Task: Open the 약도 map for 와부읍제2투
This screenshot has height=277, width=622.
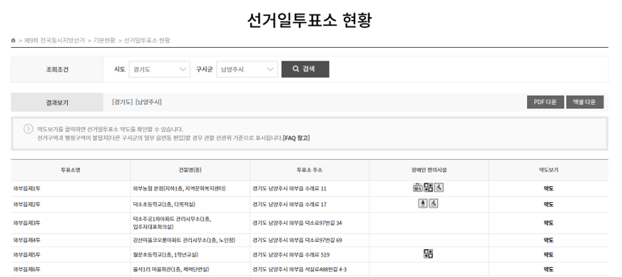Action: point(549,204)
